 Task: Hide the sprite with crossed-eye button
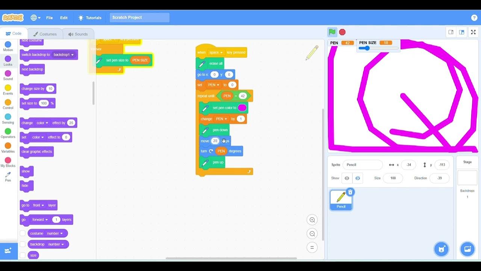point(357,178)
